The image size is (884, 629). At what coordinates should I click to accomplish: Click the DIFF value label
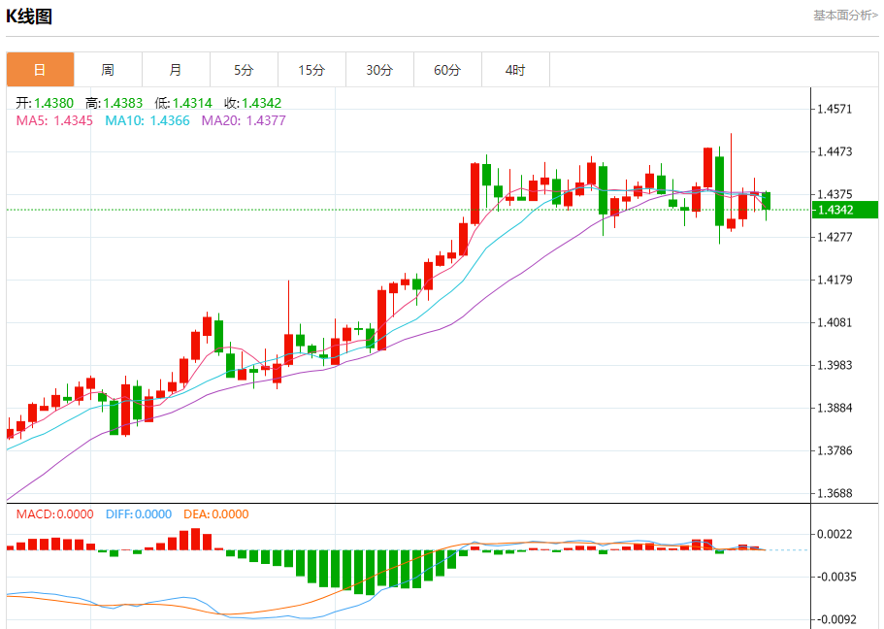tap(139, 513)
